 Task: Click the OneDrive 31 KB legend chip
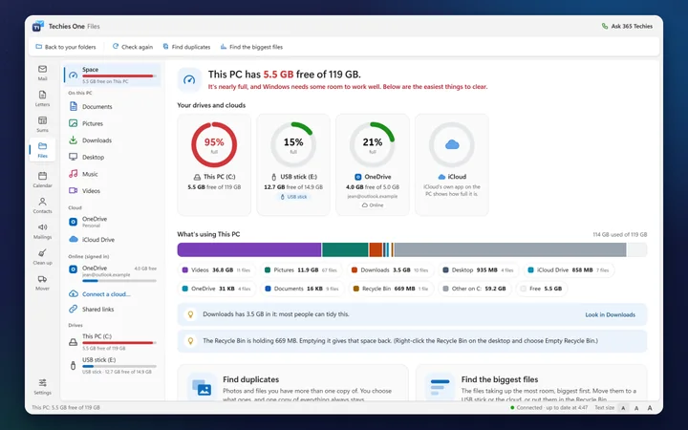(x=216, y=289)
